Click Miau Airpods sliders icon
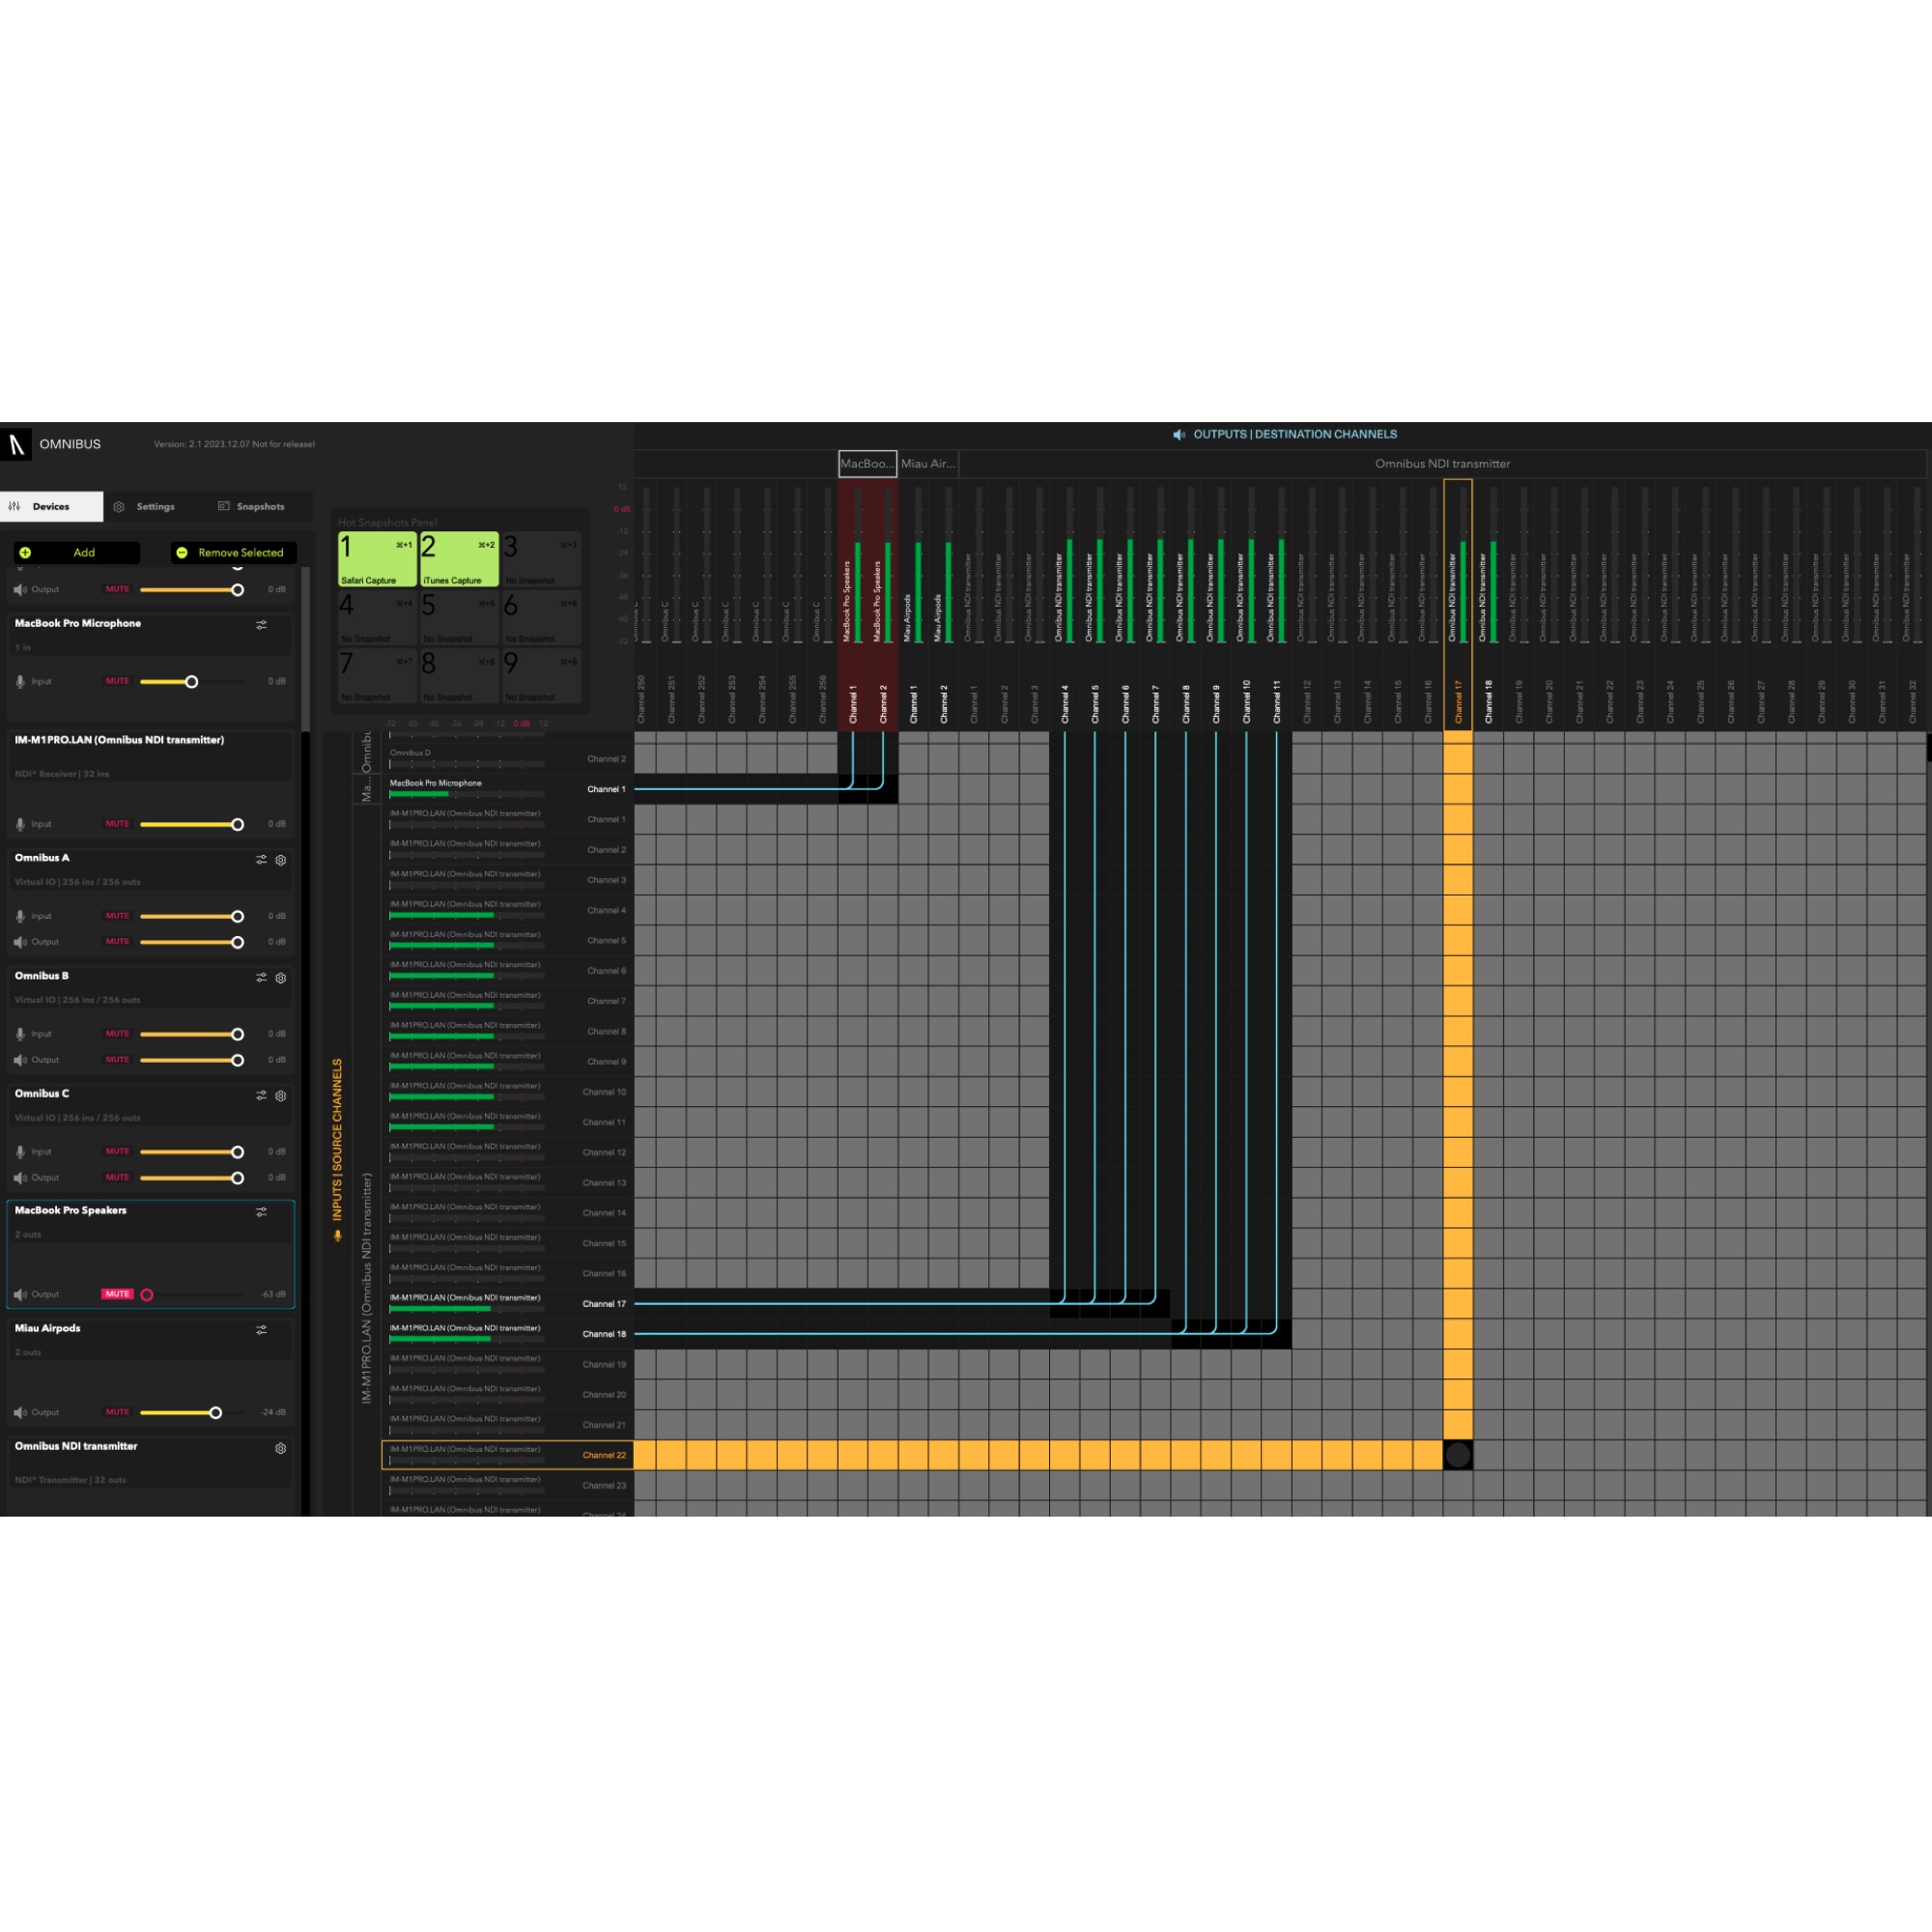Image resolution: width=1932 pixels, height=1932 pixels. [261, 1330]
